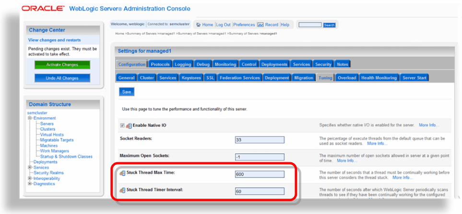Open the Logging tab
The height and width of the screenshot is (214, 462).
tap(183, 64)
